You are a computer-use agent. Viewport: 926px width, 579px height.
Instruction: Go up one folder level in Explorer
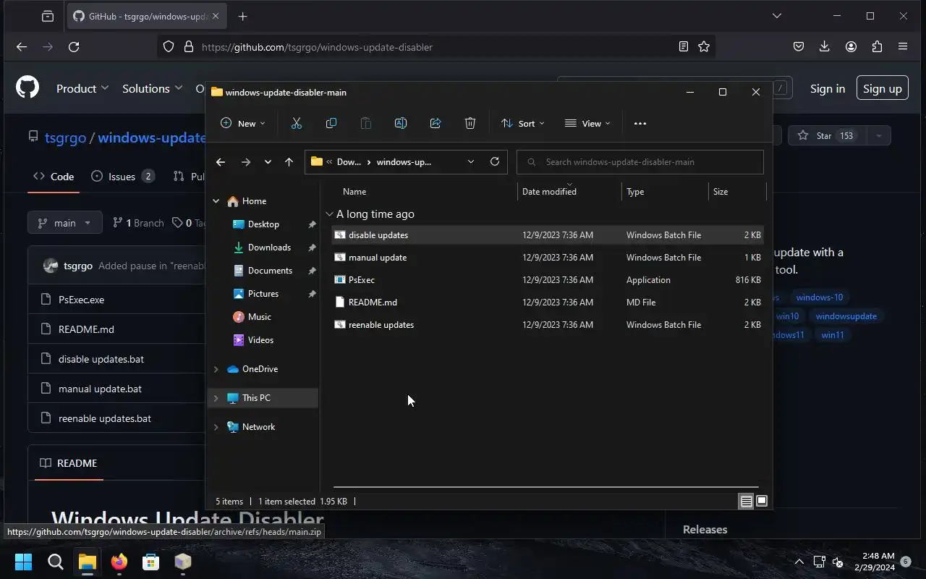tap(289, 162)
